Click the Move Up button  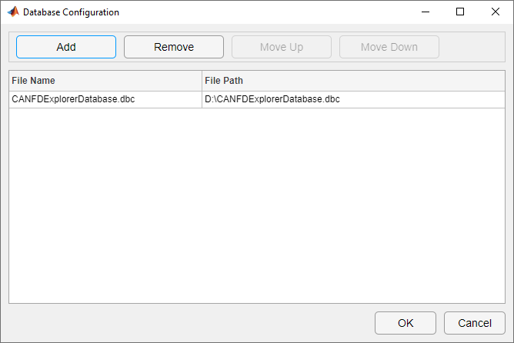[x=282, y=47]
